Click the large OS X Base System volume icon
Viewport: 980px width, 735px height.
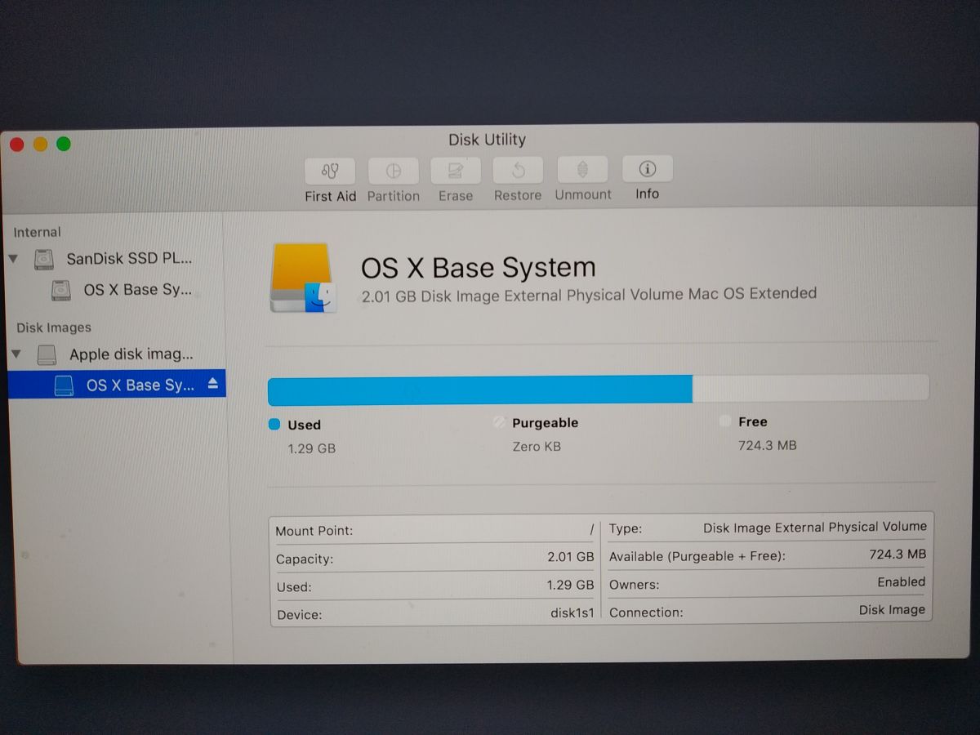pos(303,278)
